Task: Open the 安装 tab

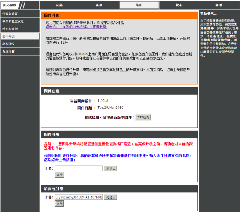Action: 59,5
